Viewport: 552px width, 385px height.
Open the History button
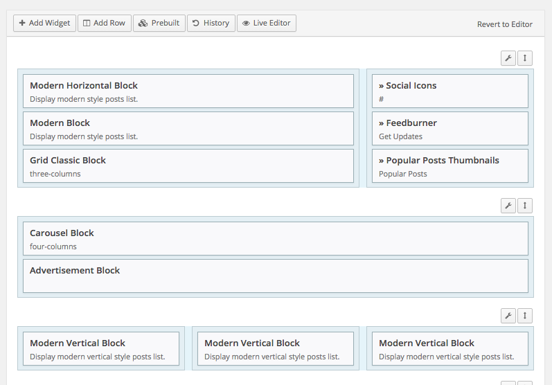[x=211, y=24]
